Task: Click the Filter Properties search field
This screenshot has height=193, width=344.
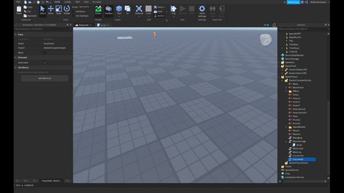Action: (x=43, y=29)
